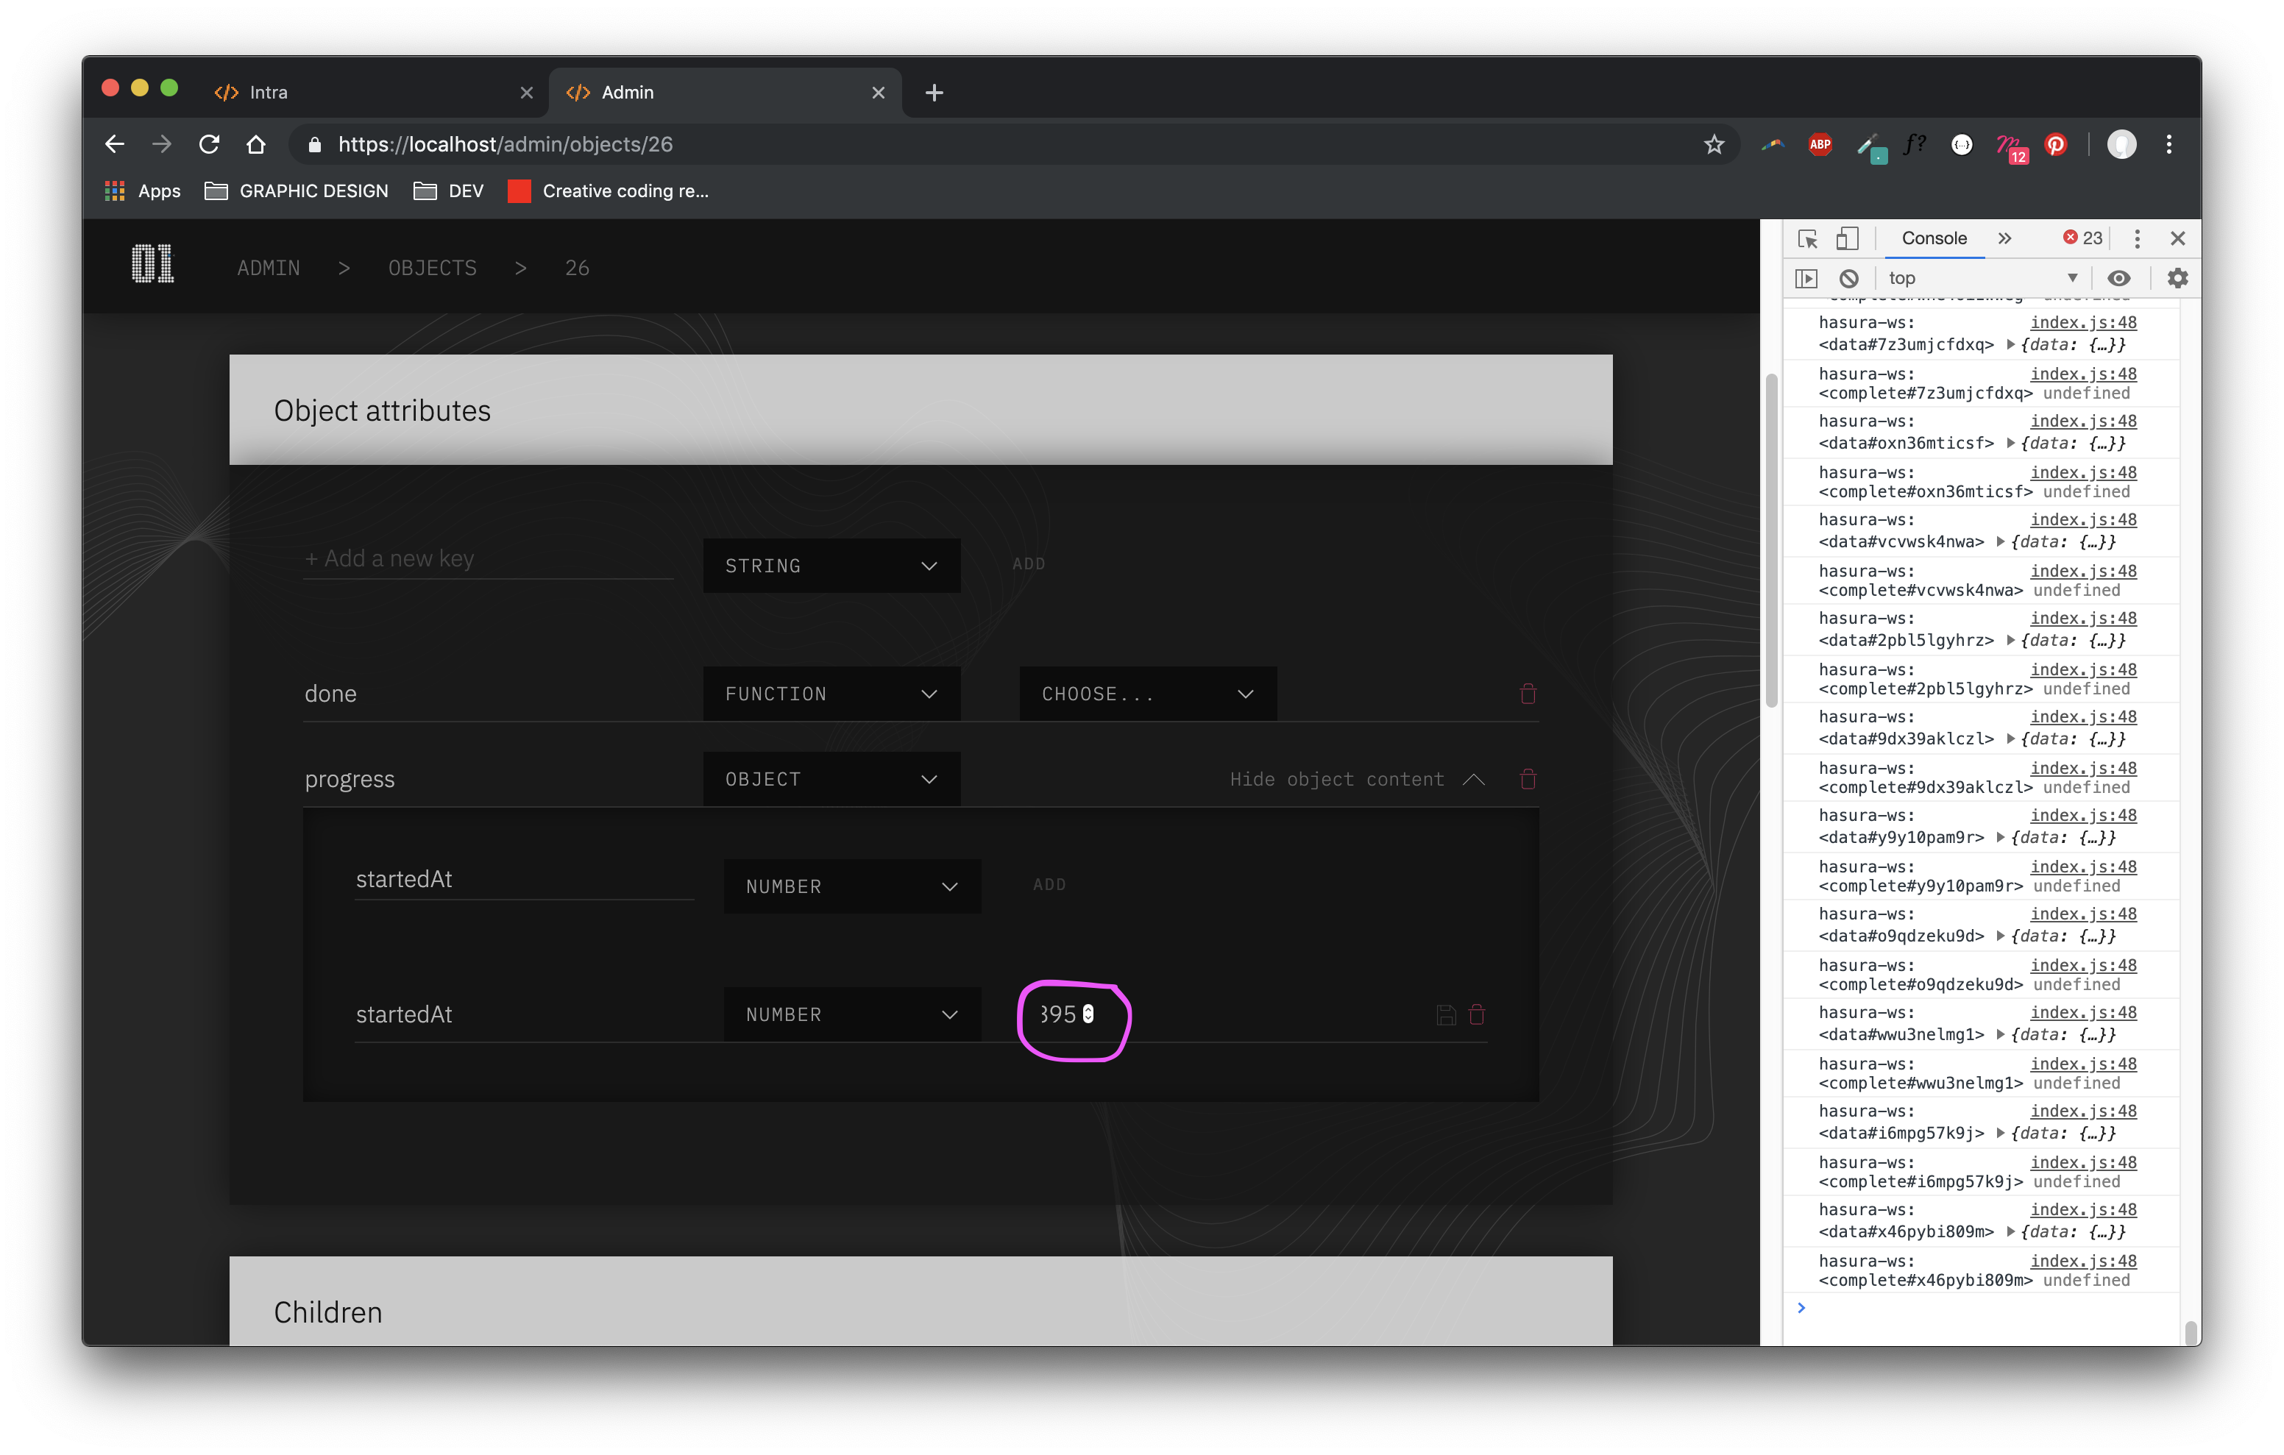Close the Admin tab
Screen dimensions: 2284x1455
877,92
